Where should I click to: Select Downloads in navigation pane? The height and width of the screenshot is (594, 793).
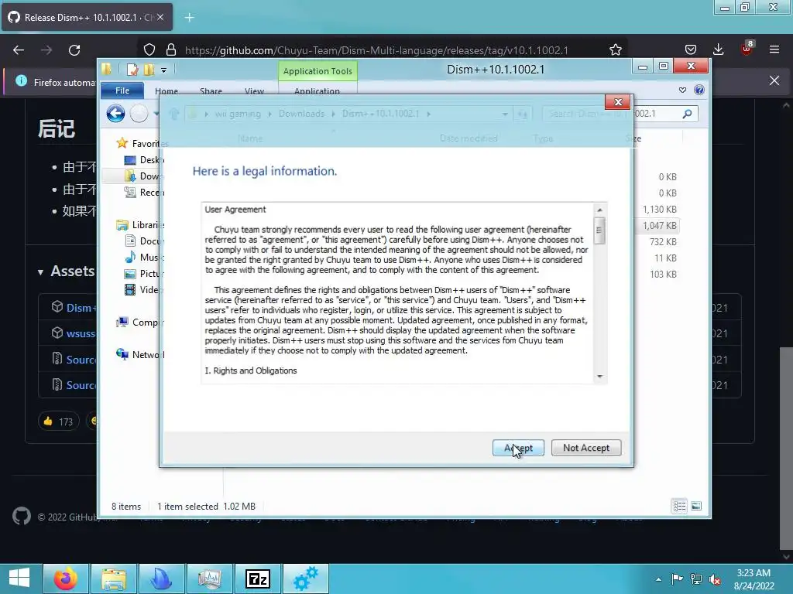143,176
